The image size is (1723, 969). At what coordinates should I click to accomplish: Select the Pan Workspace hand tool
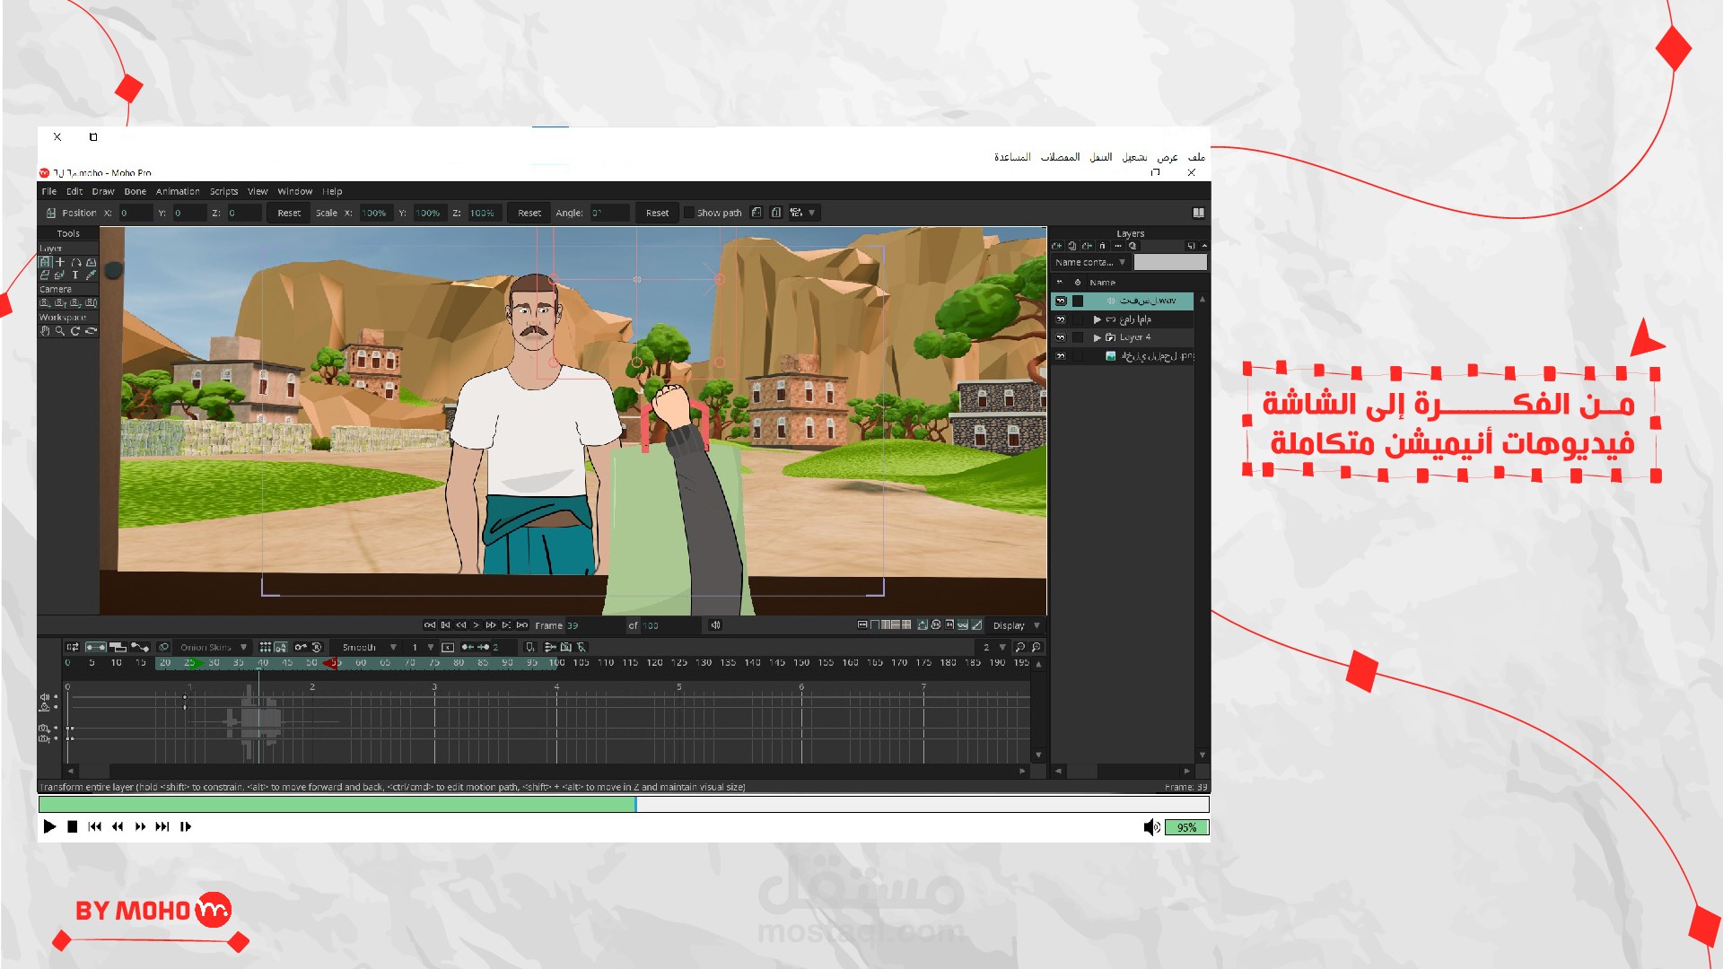(45, 331)
